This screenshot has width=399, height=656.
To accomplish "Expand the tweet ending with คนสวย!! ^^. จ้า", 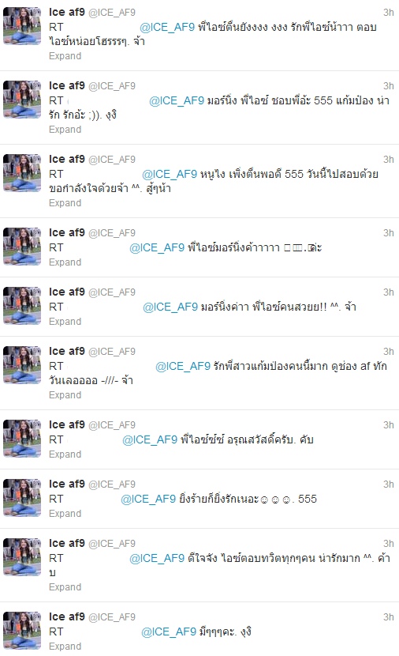I will (65, 322).
